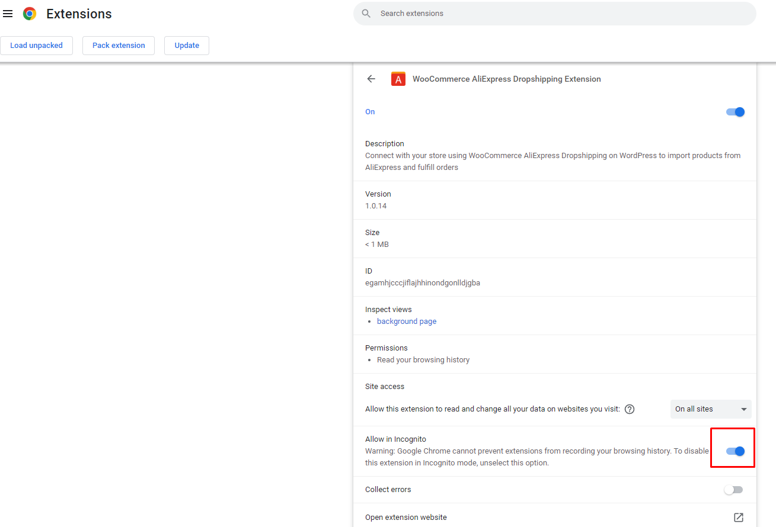Click the Open extension website row

tap(555, 517)
